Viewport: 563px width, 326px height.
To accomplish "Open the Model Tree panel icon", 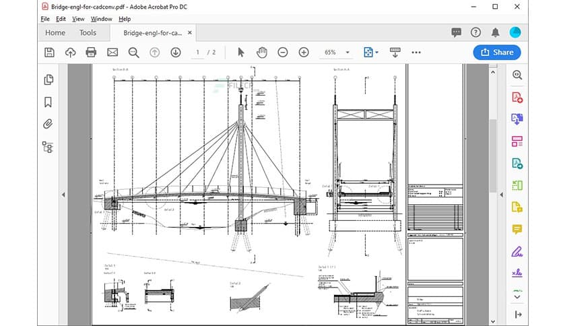I will click(48, 148).
